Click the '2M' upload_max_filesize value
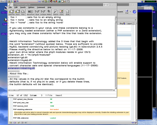This screenshot has width=157, height=125. pyautogui.click(x=51, y=99)
